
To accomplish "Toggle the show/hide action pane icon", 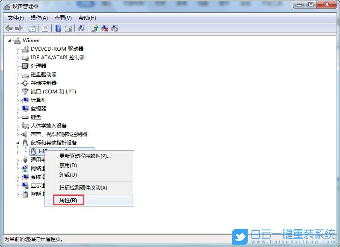I will (68, 28).
